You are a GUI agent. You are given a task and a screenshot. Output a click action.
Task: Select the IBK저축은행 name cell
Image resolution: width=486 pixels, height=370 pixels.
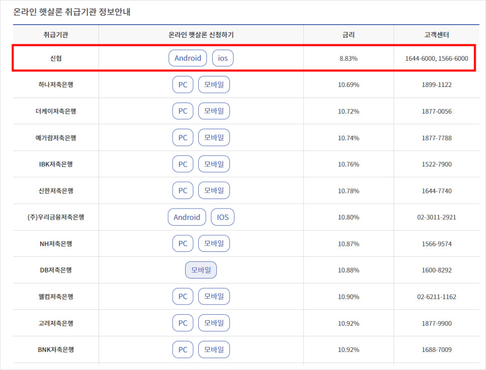tap(56, 164)
